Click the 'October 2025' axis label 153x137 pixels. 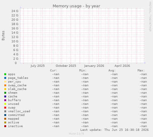(66, 66)
